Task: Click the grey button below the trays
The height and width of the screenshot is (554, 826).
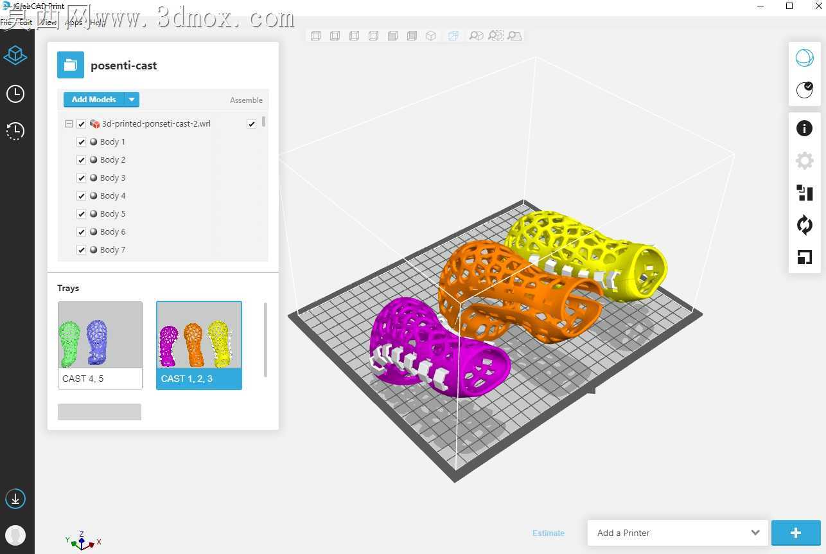Action: (x=100, y=412)
